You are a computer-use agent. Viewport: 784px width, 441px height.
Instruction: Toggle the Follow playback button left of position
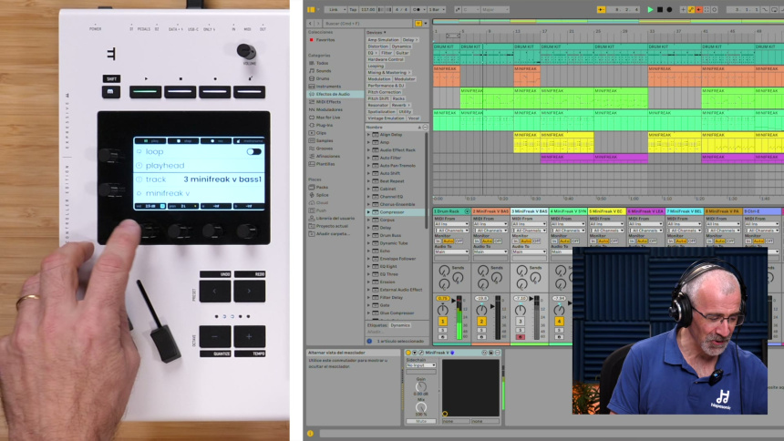click(x=602, y=9)
